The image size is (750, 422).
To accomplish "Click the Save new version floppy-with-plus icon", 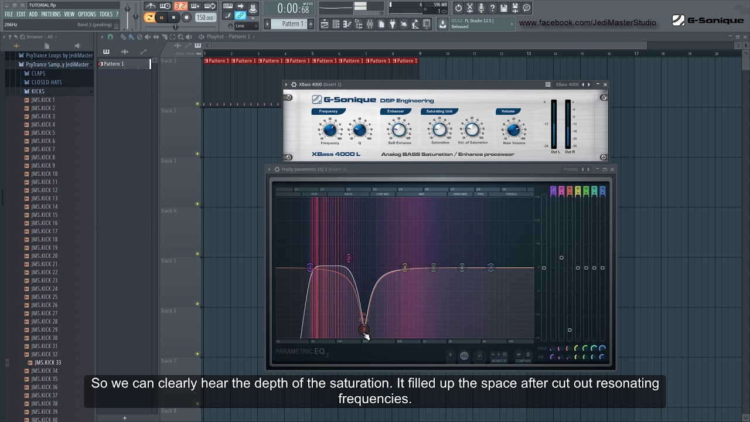I will point(515,8).
